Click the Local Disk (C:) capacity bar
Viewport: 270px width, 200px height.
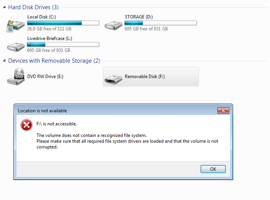pyautogui.click(x=63, y=23)
